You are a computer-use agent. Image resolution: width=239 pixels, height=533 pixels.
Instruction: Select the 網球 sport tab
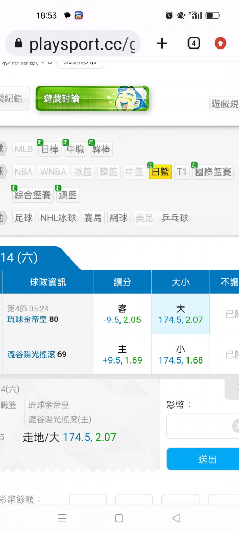point(119,218)
